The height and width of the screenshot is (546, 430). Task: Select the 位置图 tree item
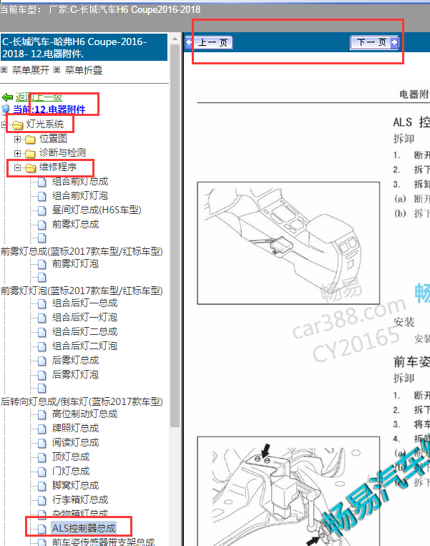tap(53, 139)
